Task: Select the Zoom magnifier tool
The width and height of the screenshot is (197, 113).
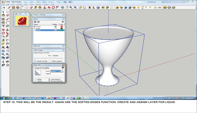Action: tap(71, 8)
